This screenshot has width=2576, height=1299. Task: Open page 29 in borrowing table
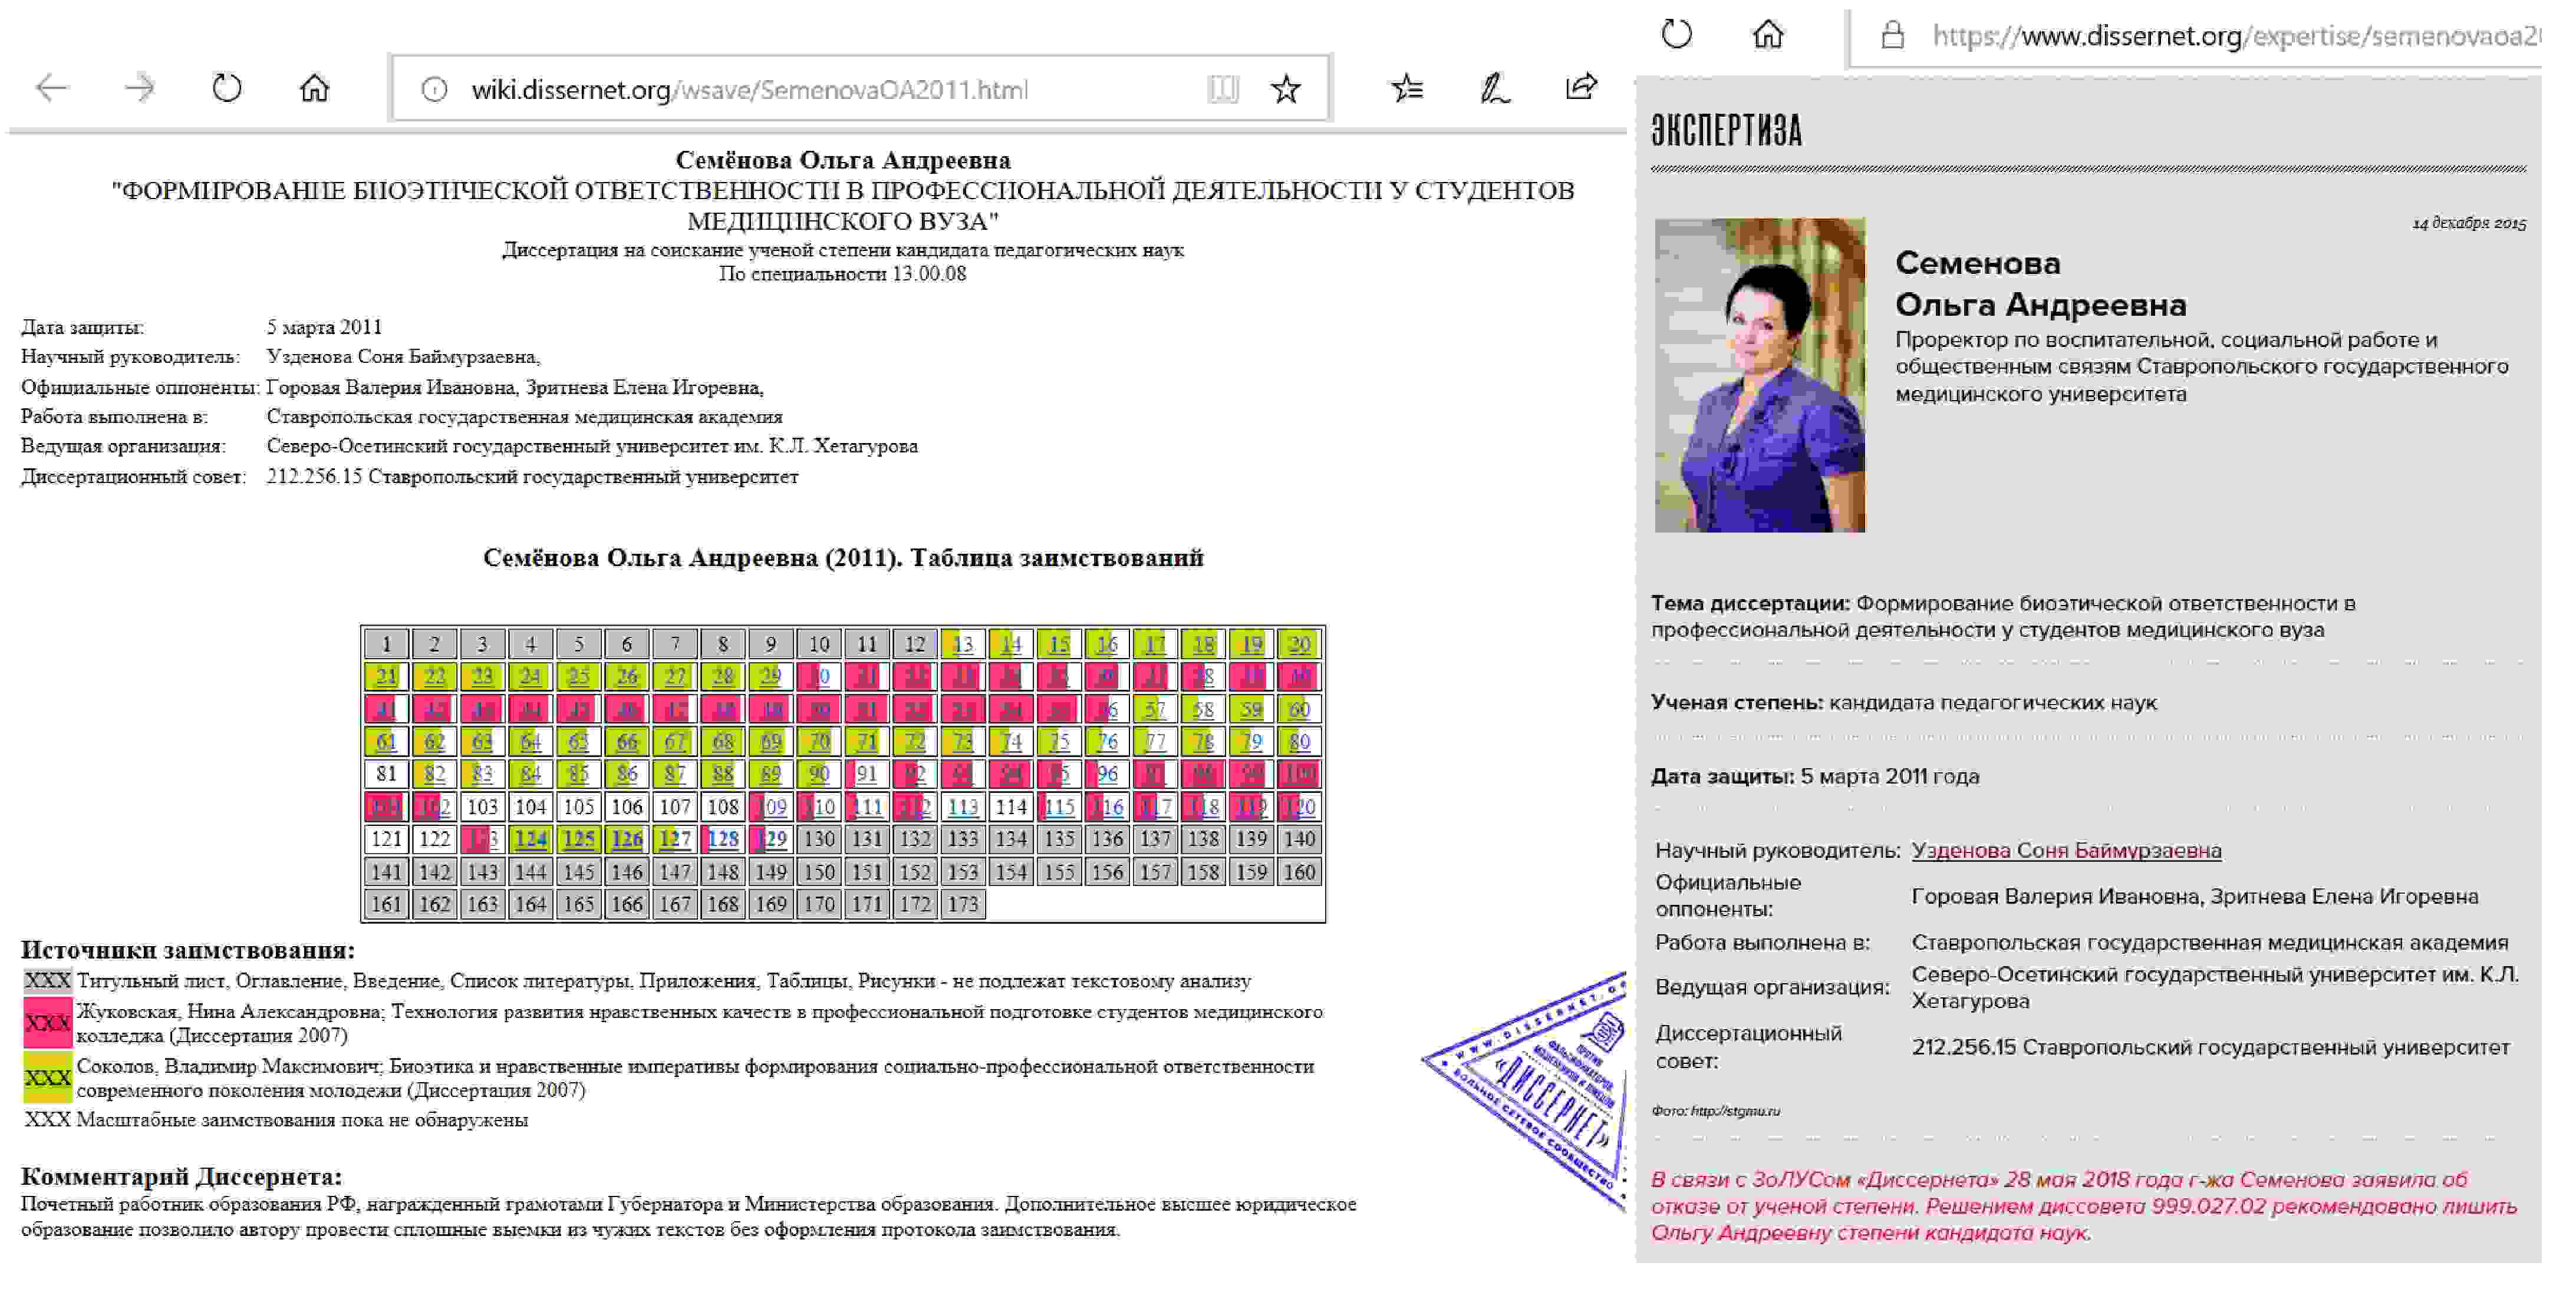(x=770, y=676)
